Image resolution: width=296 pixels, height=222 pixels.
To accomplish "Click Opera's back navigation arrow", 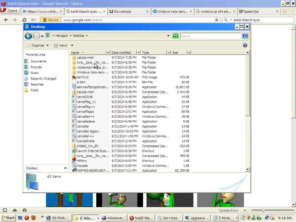I will pyautogui.click(x=6, y=20).
